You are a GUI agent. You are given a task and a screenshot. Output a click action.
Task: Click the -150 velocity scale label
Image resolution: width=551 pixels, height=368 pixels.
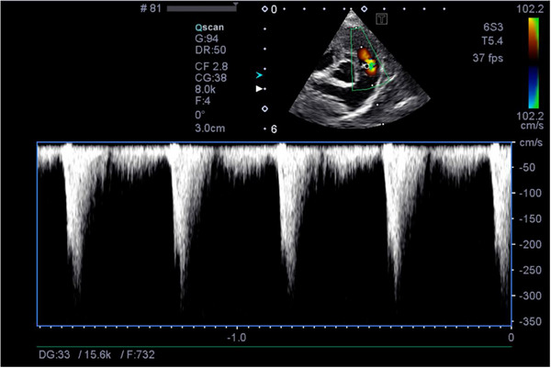(530, 218)
